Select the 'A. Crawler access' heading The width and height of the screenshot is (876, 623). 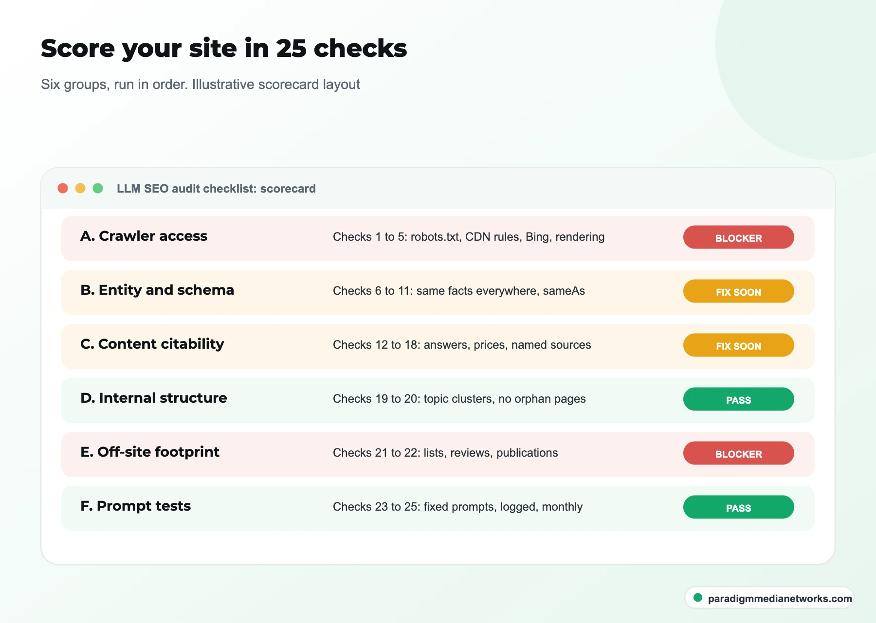click(144, 236)
